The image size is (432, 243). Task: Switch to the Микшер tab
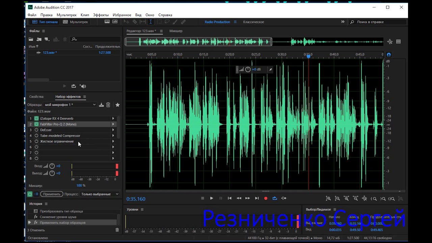pos(176,31)
